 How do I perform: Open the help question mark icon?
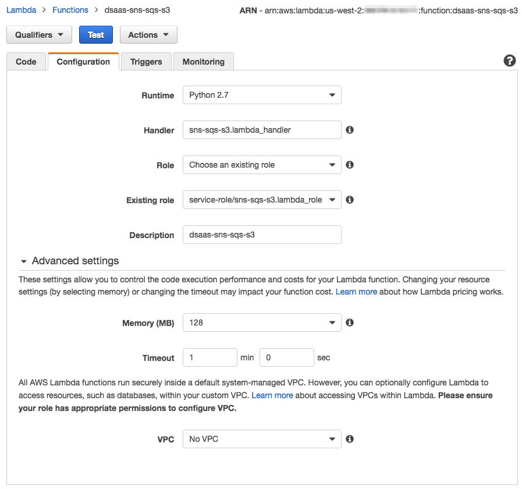509,60
